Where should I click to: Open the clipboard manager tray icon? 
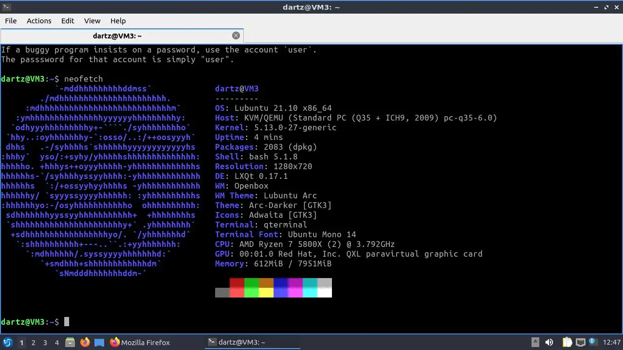567,342
